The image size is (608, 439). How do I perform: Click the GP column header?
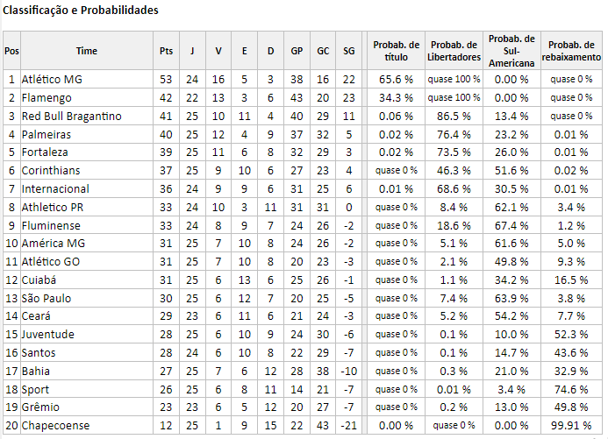tap(297, 51)
